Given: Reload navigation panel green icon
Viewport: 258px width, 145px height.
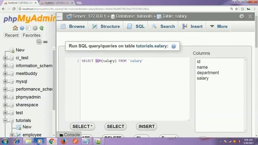Looking at the screenshot, I should point(42,28).
